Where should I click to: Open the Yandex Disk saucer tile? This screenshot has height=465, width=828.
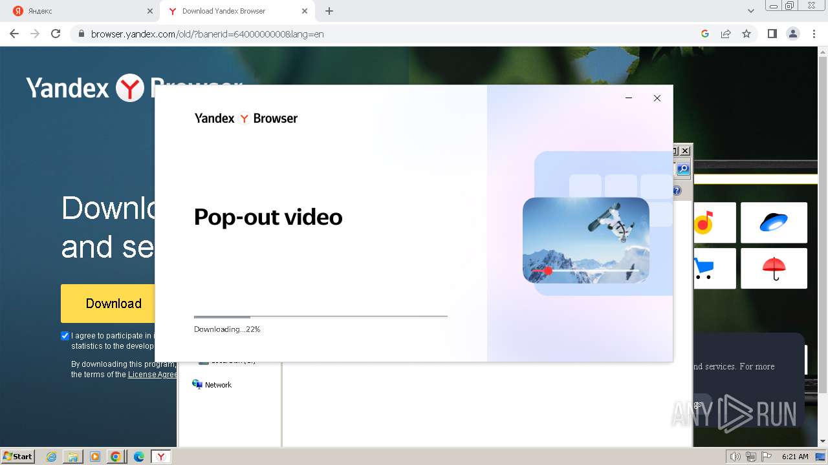(774, 223)
